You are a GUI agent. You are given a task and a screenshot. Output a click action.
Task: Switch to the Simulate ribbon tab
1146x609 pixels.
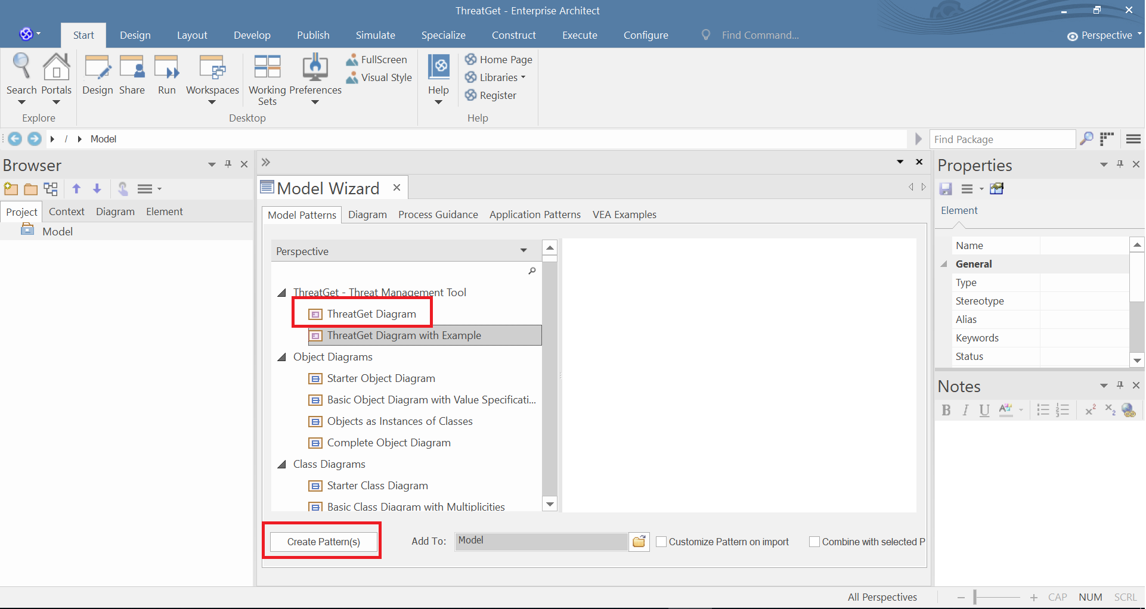375,35
